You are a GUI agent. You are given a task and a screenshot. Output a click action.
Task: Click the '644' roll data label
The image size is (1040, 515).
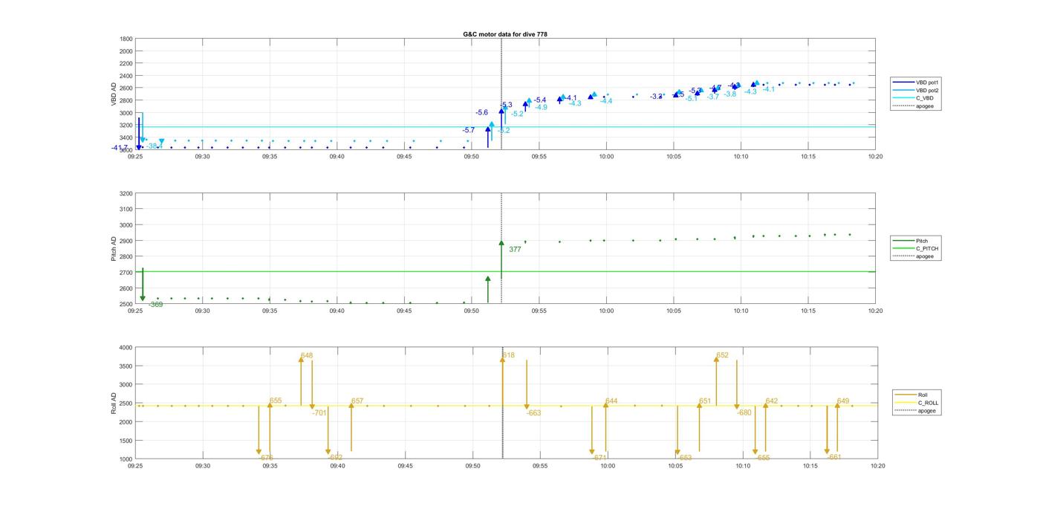click(x=611, y=401)
